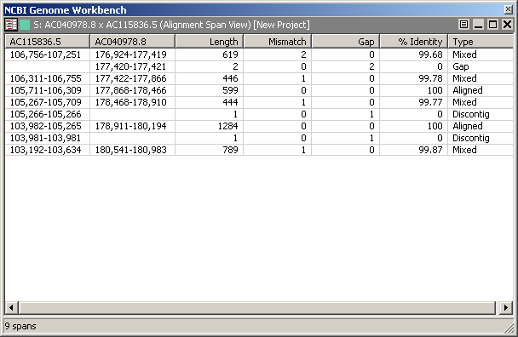Image resolution: width=518 pixels, height=337 pixels.
Task: Sort by the Gap column header
Action: pos(346,42)
